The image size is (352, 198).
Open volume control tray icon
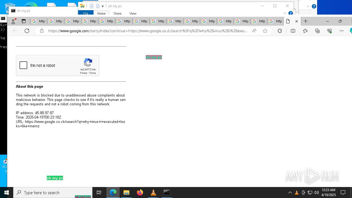[317, 193]
